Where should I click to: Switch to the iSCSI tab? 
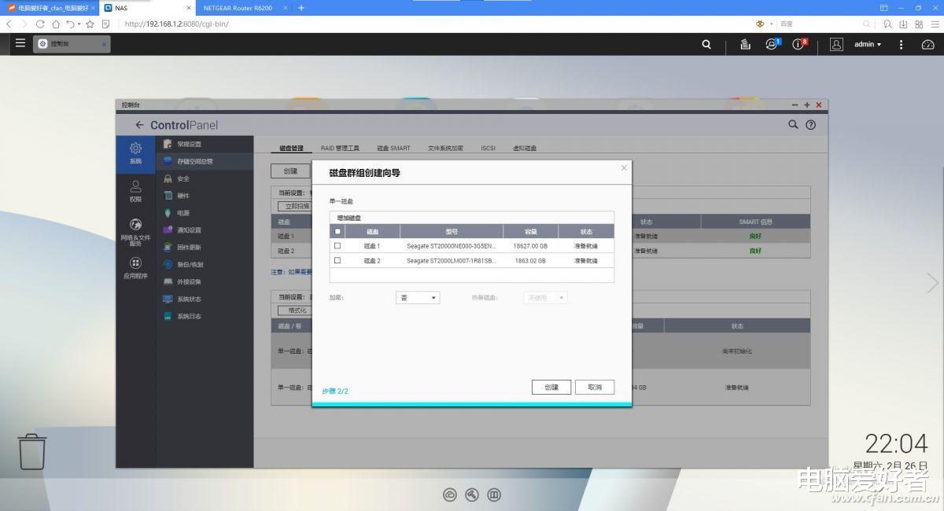[x=488, y=148]
